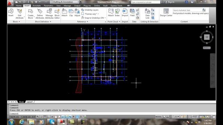
Task: Click the TOP face of the ViewCube
Action: click(207, 37)
